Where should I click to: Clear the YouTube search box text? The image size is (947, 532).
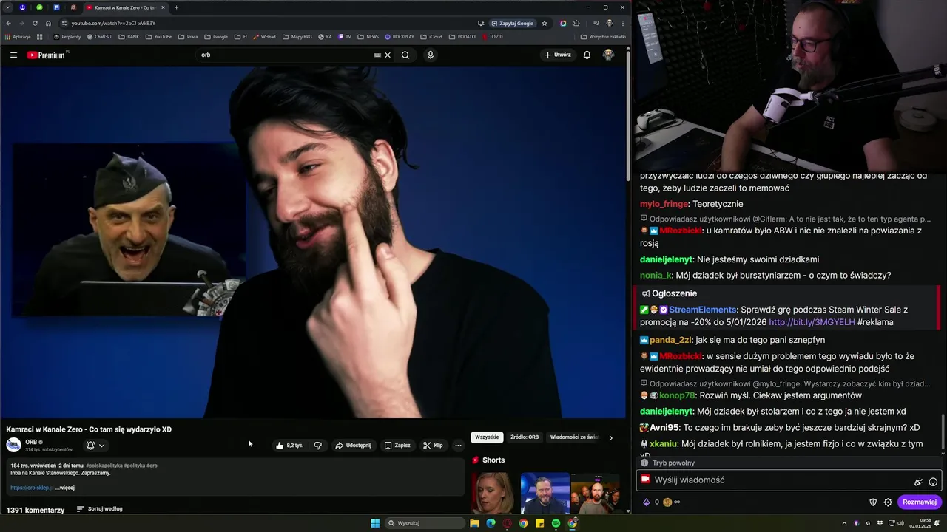click(x=387, y=55)
